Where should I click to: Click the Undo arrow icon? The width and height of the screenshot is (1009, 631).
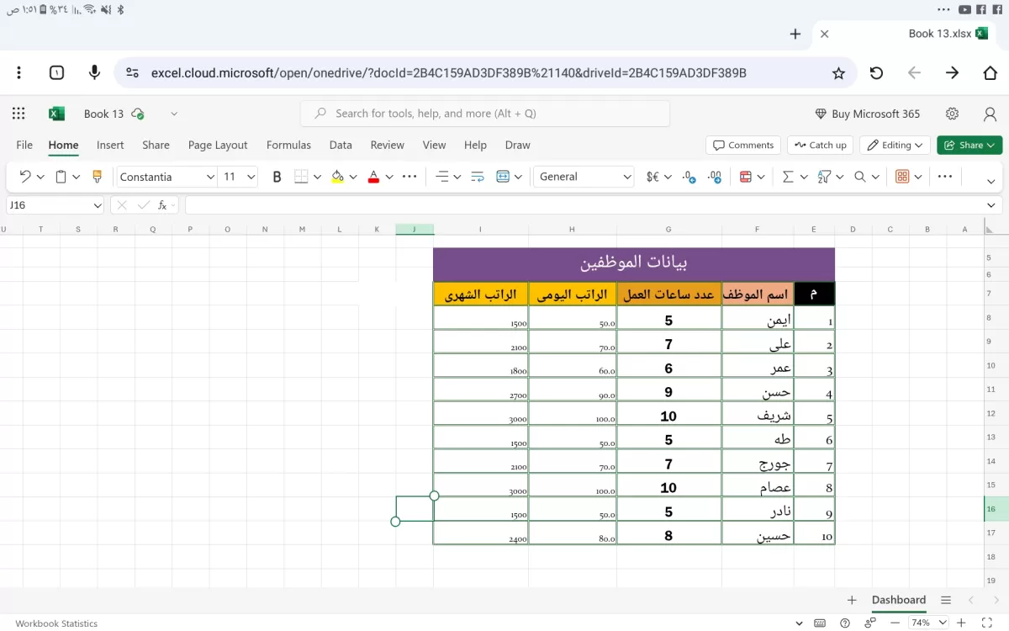point(25,177)
